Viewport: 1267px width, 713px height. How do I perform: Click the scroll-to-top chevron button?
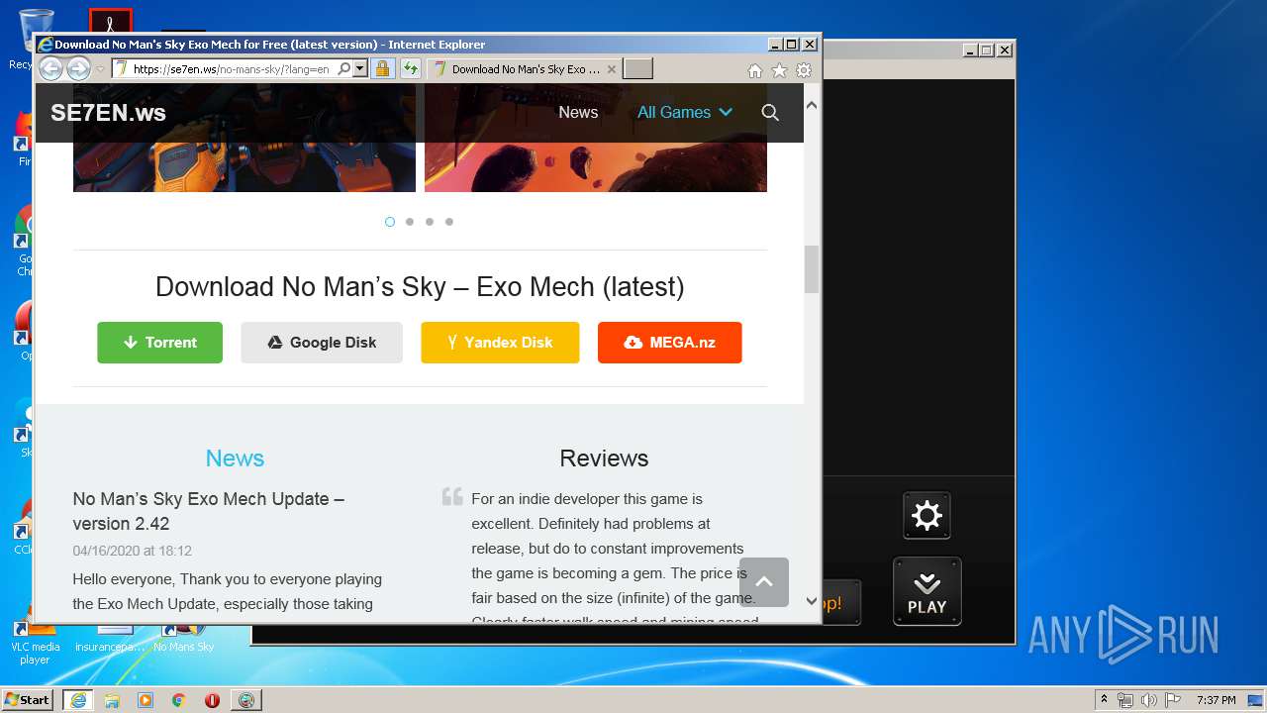click(764, 582)
